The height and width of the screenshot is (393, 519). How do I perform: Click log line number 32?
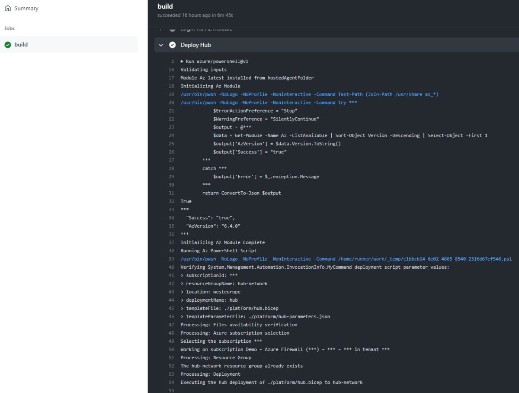pyautogui.click(x=171, y=201)
